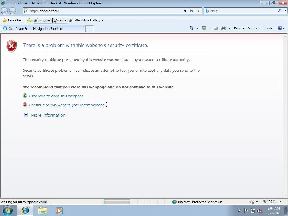Click the Action Center flag icon
Image resolution: width=288 pixels, height=216 pixels.
coord(246,211)
